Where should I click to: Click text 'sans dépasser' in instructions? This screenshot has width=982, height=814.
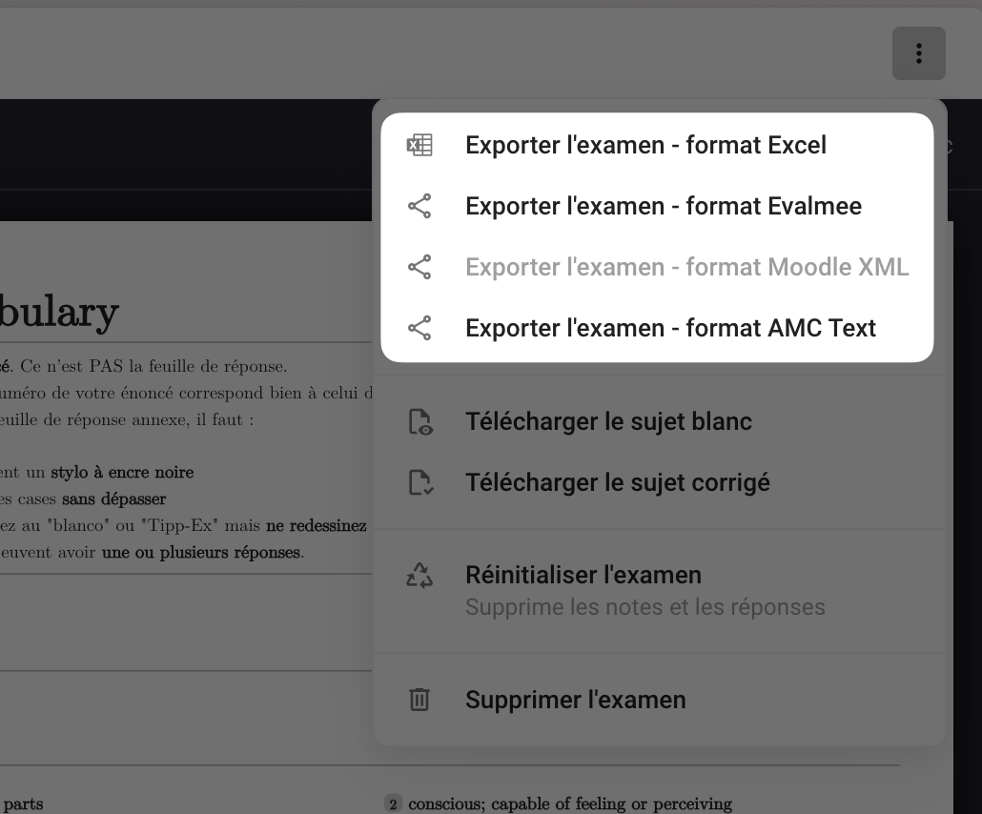(x=114, y=499)
